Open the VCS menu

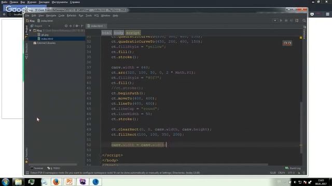tap(96, 16)
